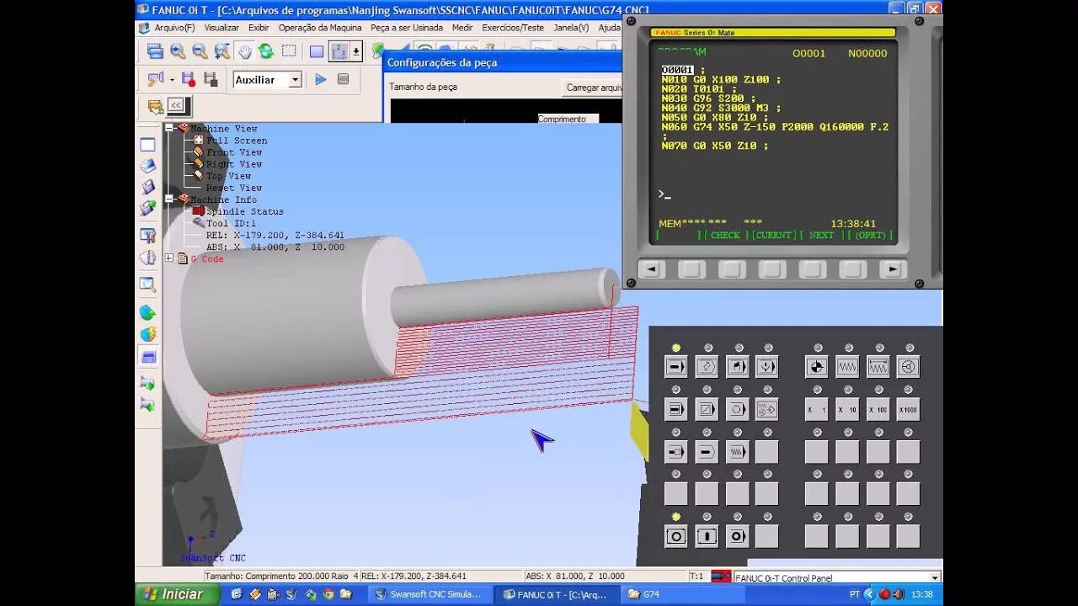Click the blue play triangle icon

pos(321,79)
